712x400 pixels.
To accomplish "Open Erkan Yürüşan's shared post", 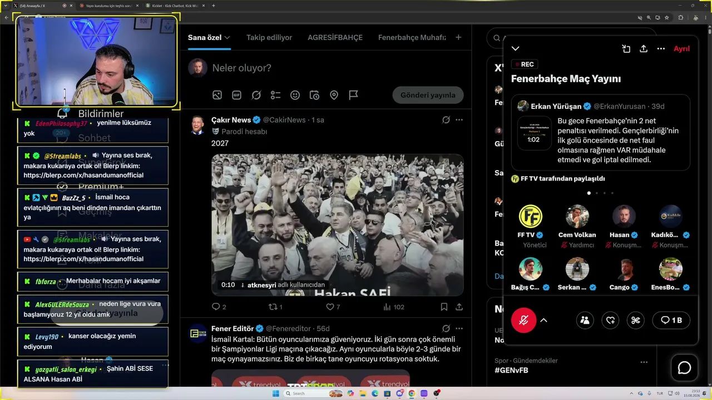I will (601, 132).
